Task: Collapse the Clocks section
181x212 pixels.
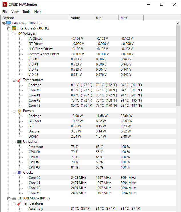Action: point(14,173)
